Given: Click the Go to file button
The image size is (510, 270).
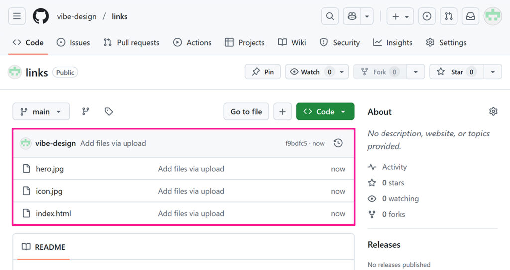Looking at the screenshot, I should click(246, 112).
